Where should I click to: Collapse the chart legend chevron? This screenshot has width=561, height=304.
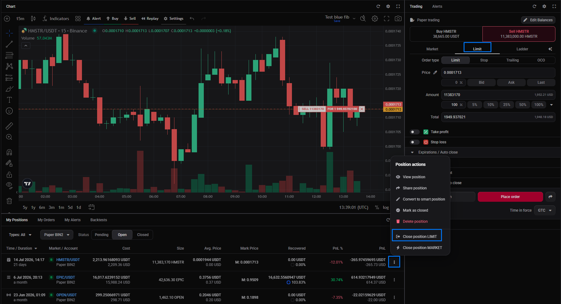(26, 46)
